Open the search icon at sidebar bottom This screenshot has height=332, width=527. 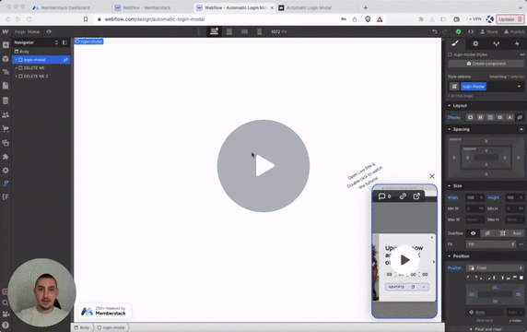pyautogui.click(x=6, y=302)
